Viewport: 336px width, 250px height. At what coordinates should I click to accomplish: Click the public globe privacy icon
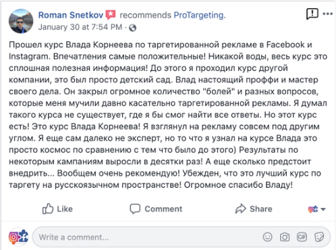tap(133, 28)
